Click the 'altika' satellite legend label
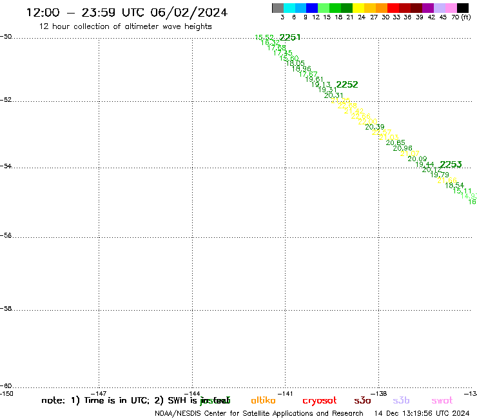The height and width of the screenshot is (419, 477). (x=263, y=400)
